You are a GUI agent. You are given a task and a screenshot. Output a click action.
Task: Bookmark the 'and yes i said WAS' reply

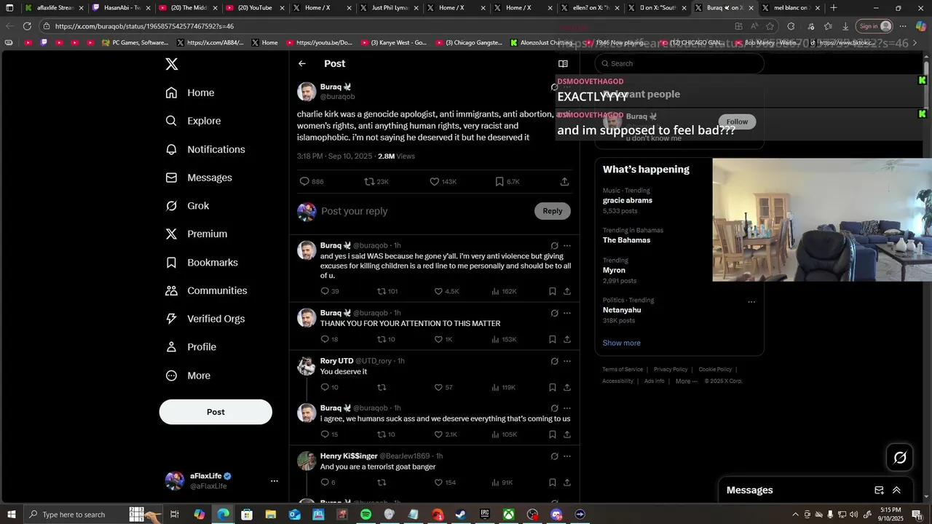click(x=553, y=291)
